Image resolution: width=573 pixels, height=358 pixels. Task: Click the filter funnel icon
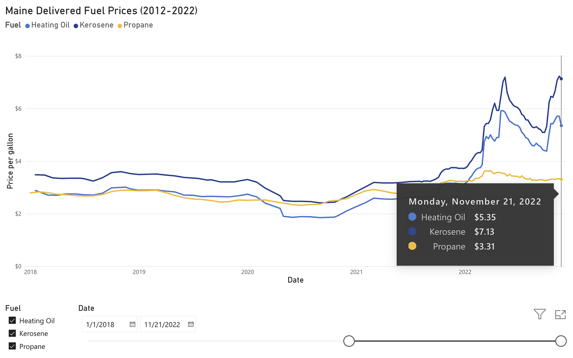point(539,314)
